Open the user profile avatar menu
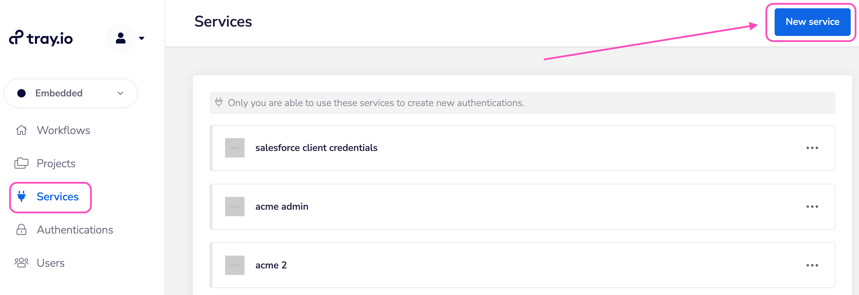Viewport: 859px width, 295px height. 120,38
